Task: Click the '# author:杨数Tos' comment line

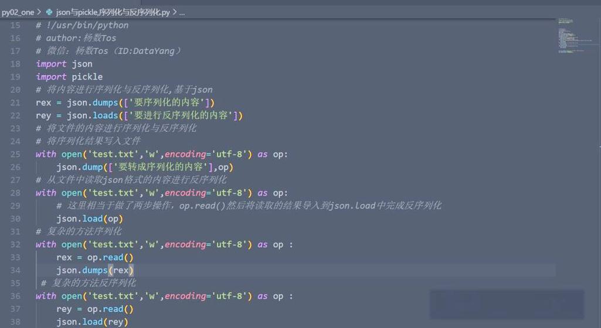Action: tap(76, 38)
